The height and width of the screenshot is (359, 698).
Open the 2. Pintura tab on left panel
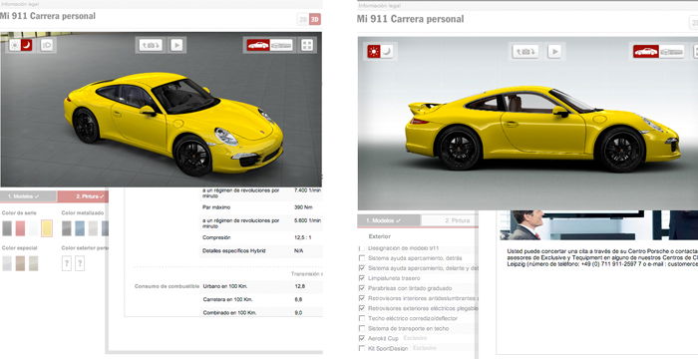pos(83,196)
